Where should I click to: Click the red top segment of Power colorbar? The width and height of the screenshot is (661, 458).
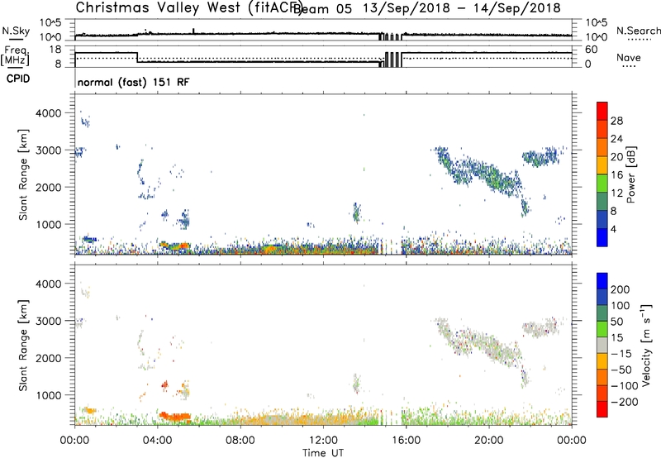602,111
